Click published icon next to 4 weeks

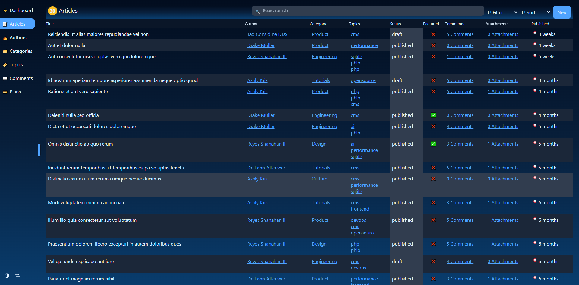(535, 44)
